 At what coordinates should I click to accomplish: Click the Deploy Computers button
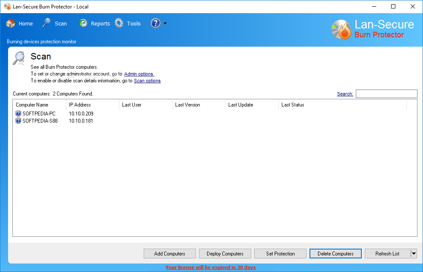tap(225, 253)
